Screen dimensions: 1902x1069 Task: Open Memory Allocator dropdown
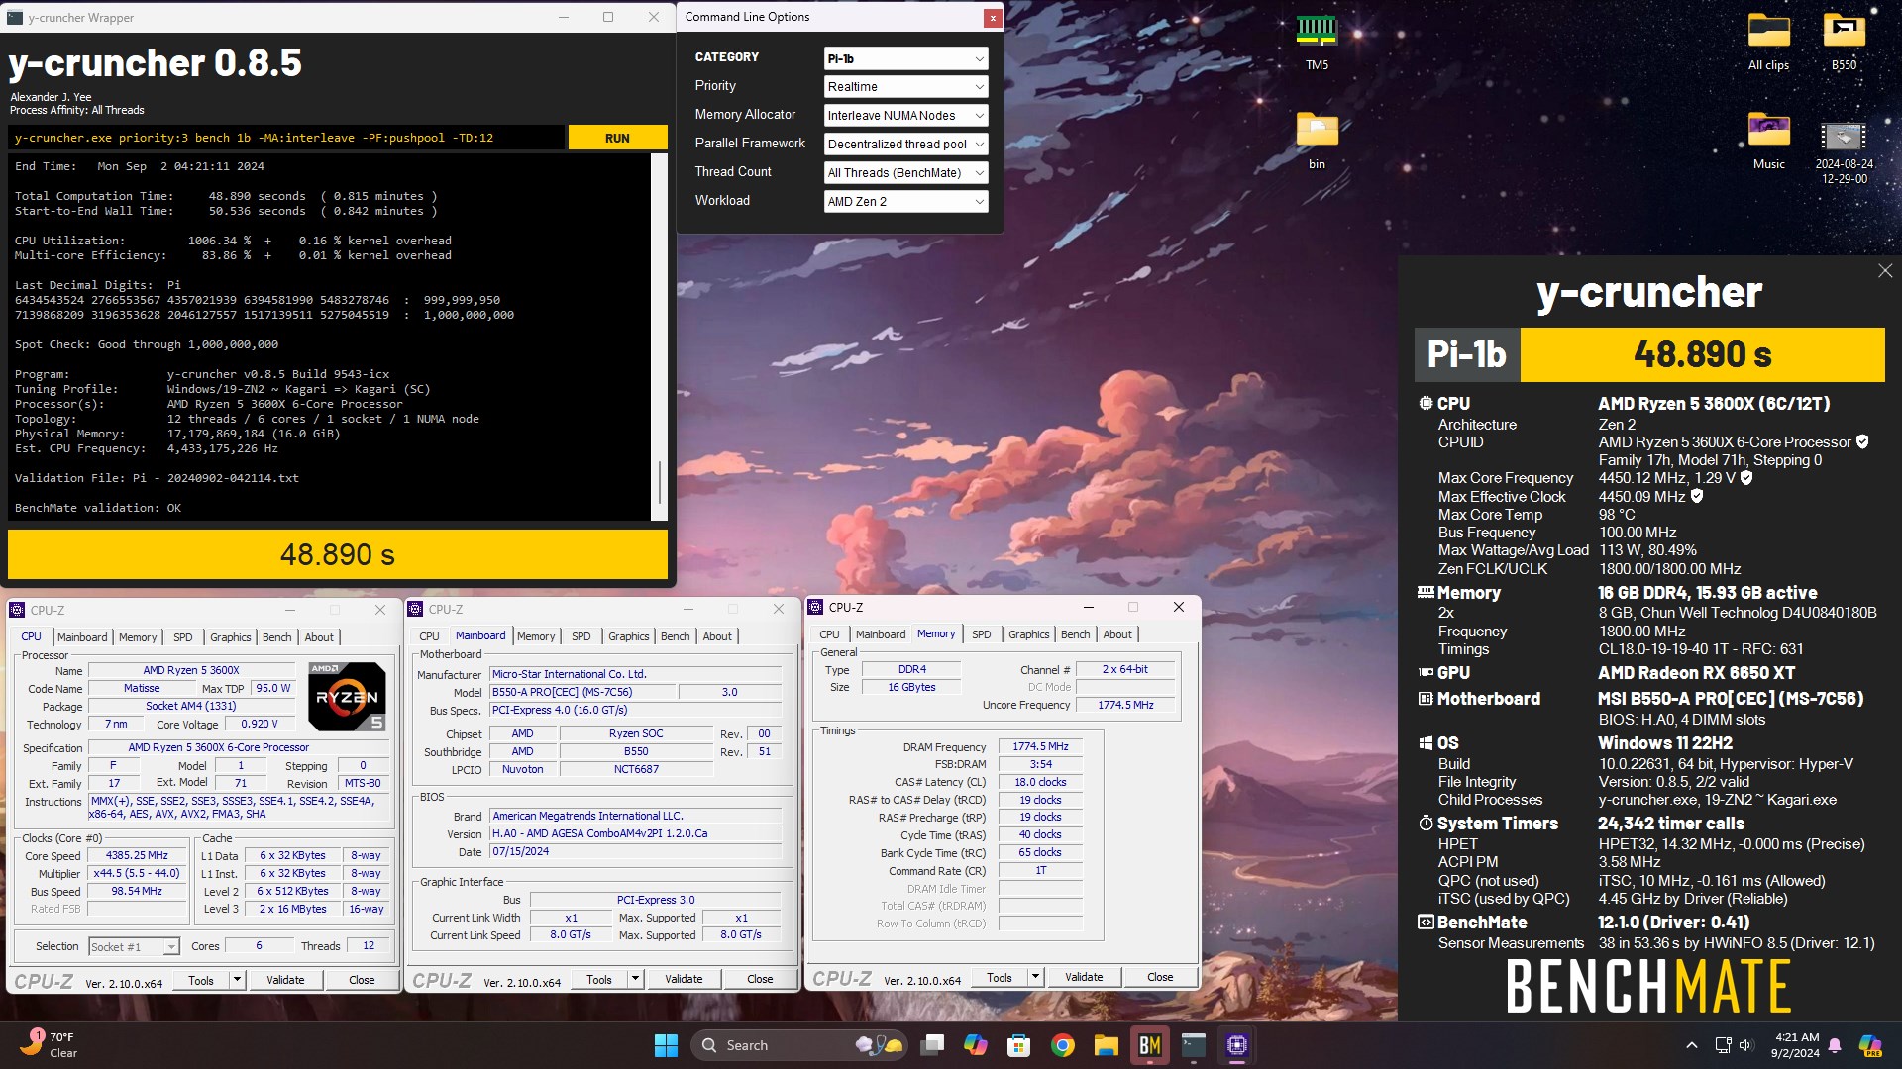[x=905, y=116]
